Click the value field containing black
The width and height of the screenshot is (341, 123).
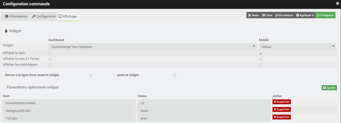tap(204, 111)
